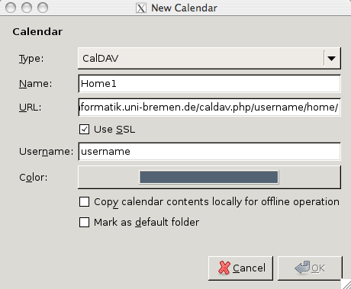The image size is (351, 289).
Task: Pick a calendar color from swatch
Action: [x=209, y=177]
